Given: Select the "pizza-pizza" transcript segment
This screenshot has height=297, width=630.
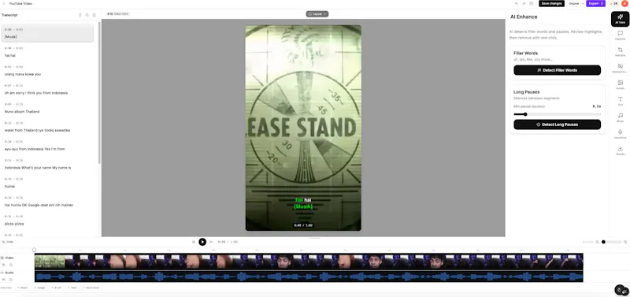Looking at the screenshot, I should [47, 221].
